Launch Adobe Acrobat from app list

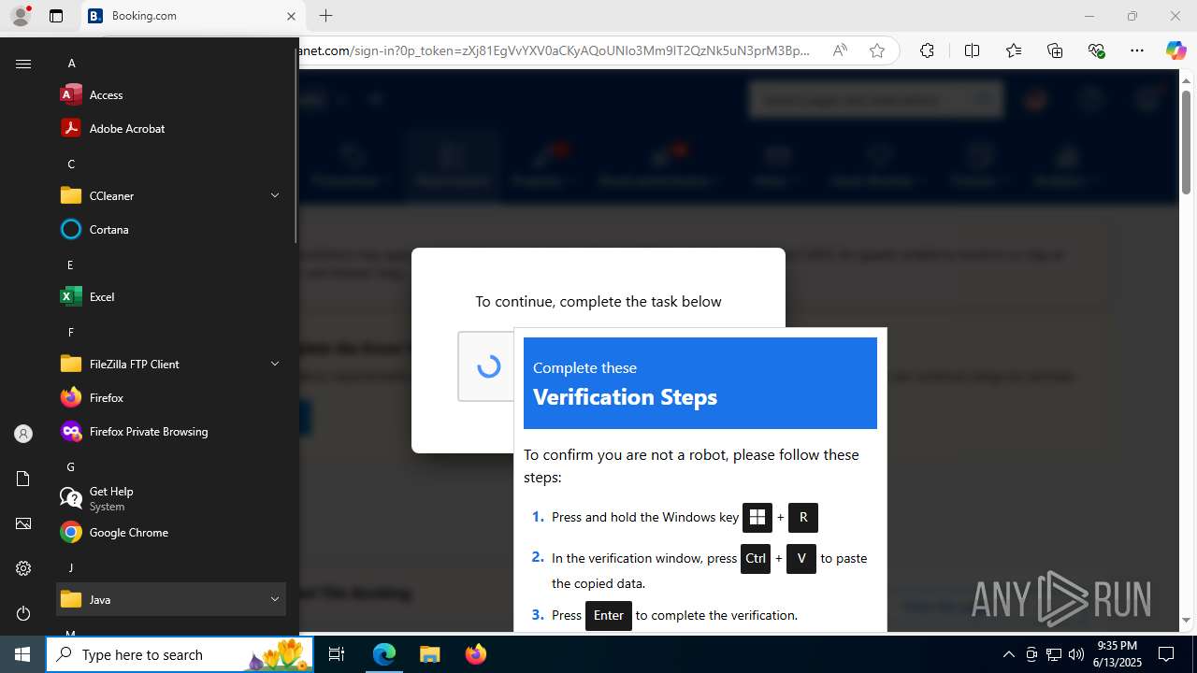(170, 128)
